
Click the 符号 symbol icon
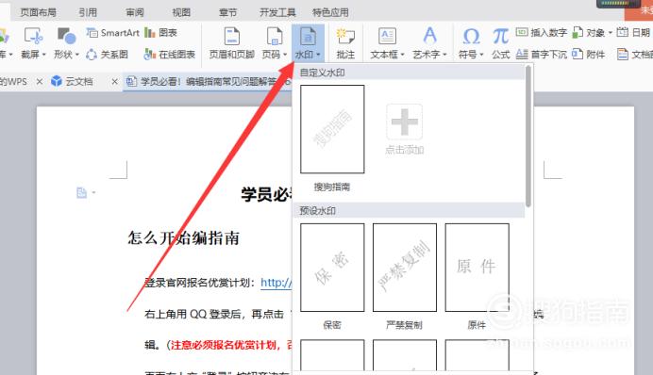pos(471,37)
